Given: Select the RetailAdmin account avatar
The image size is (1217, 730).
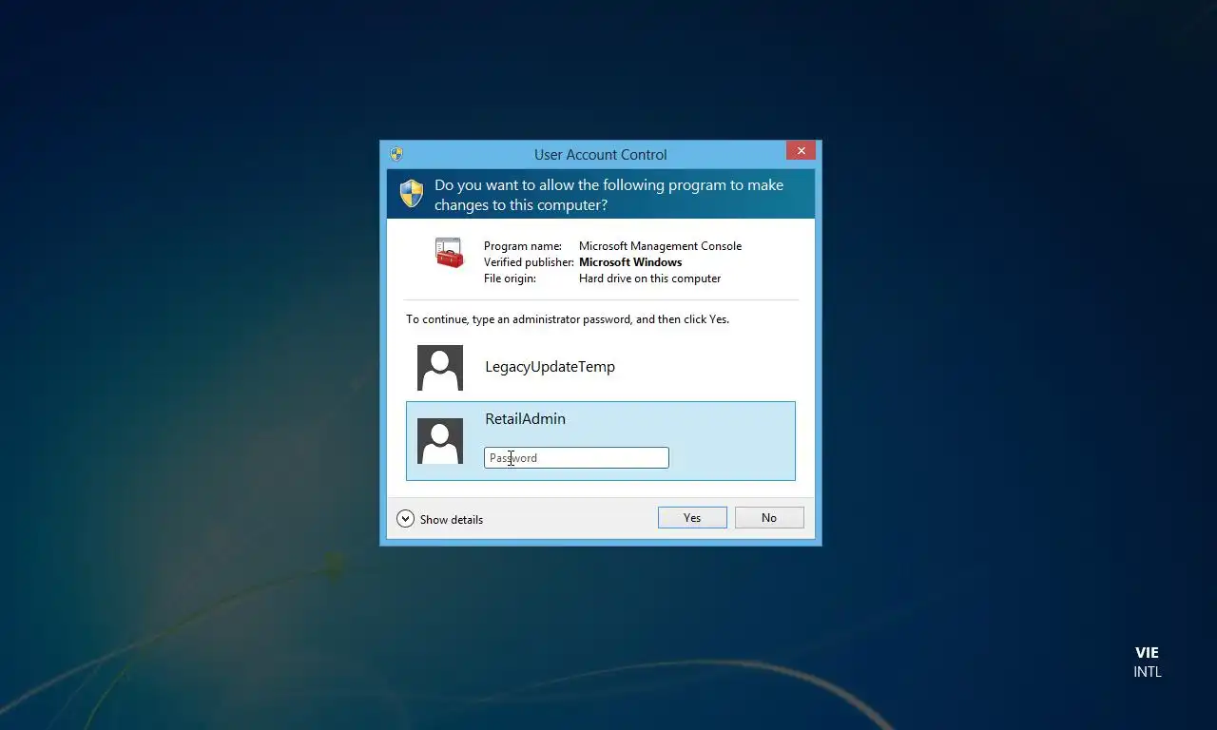Looking at the screenshot, I should [440, 441].
